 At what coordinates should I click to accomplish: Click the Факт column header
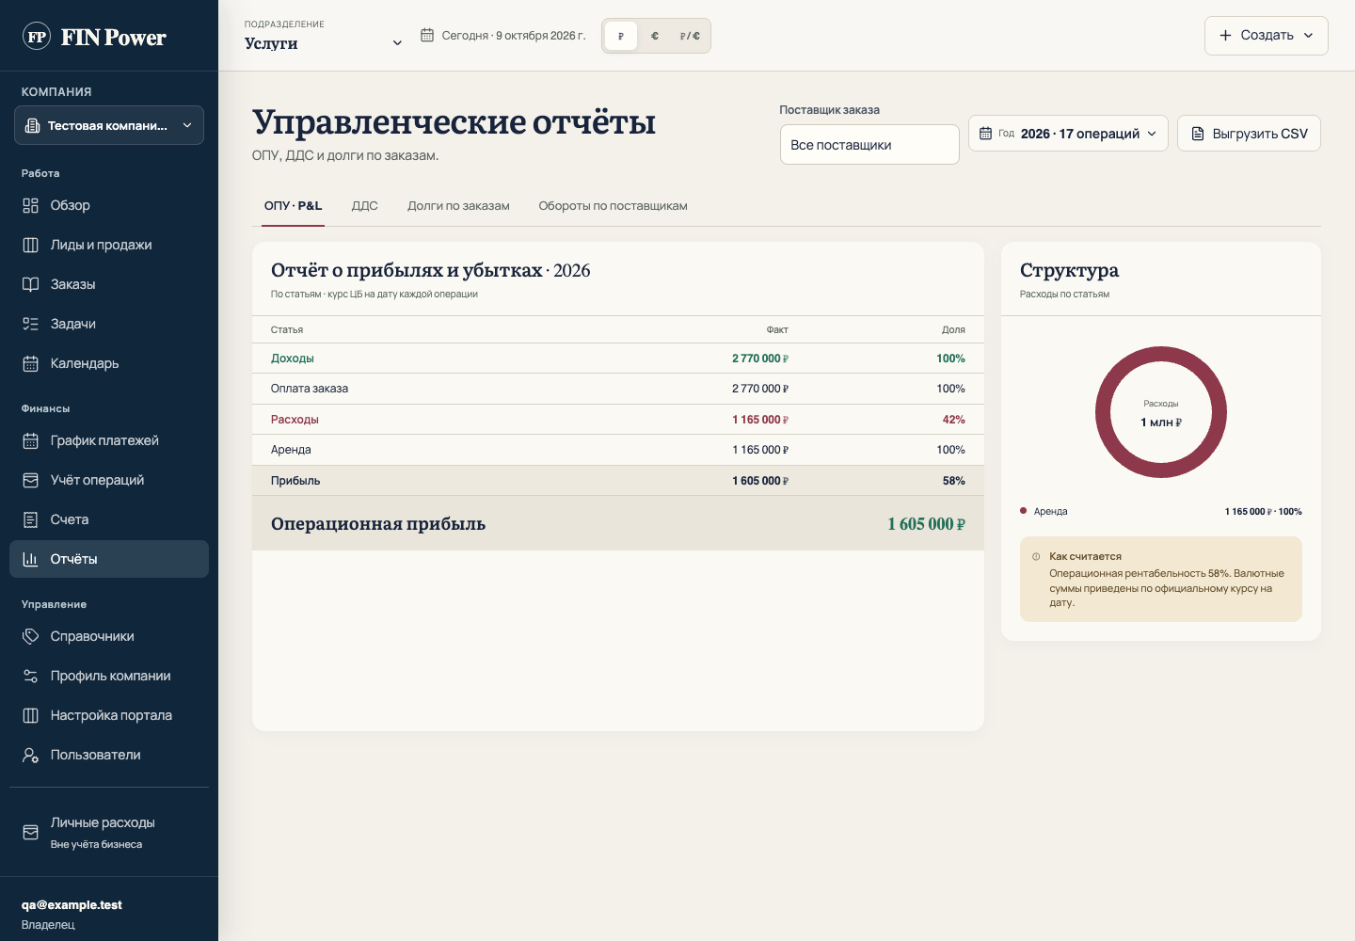pos(777,329)
